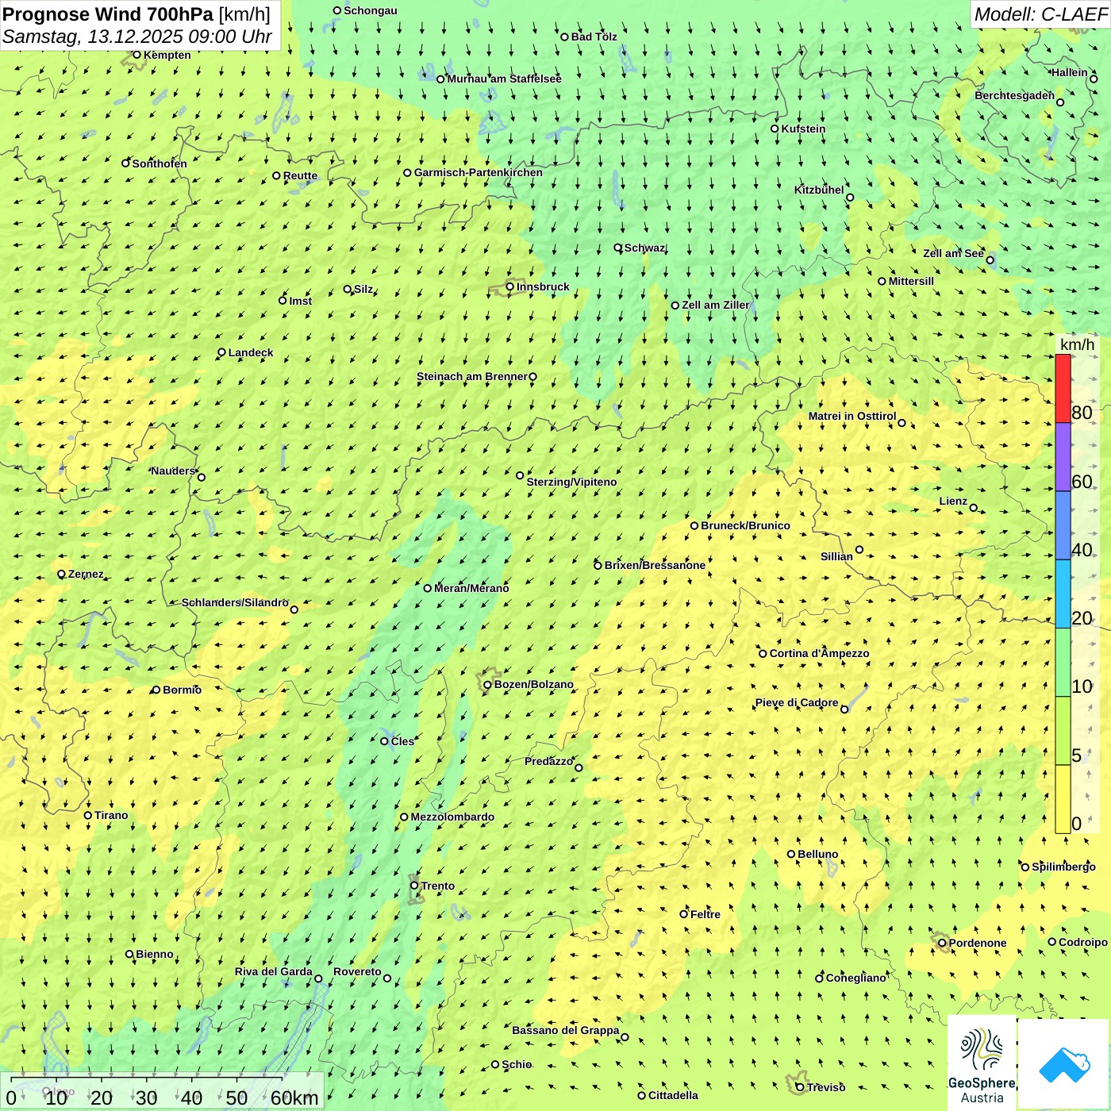Click the Cortina d'Ampezzo label

pyautogui.click(x=819, y=653)
